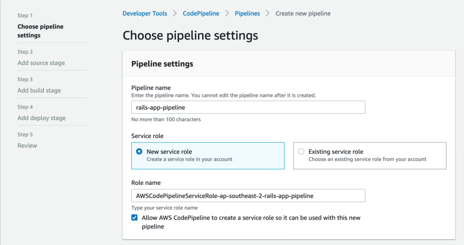Click the chevron after CodePipeline breadcrumb
Screen dimensions: 464x245
point(227,13)
